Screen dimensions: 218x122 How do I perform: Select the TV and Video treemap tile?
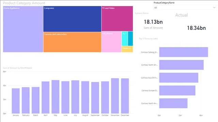117,19
